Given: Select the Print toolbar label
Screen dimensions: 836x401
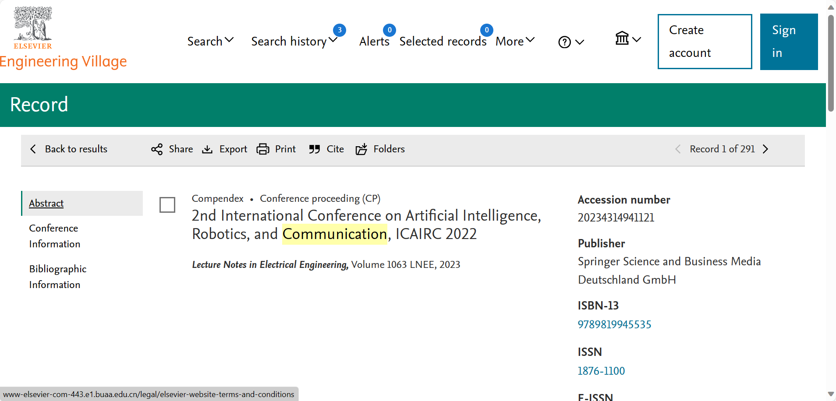Looking at the screenshot, I should tap(285, 149).
